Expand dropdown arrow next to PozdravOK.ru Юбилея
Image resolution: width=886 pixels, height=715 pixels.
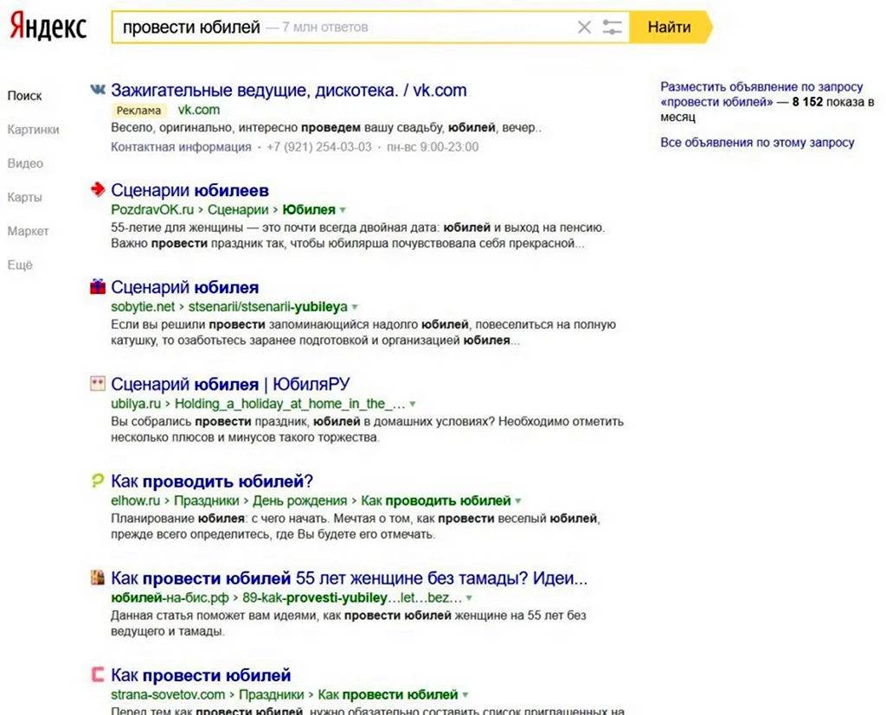343,210
